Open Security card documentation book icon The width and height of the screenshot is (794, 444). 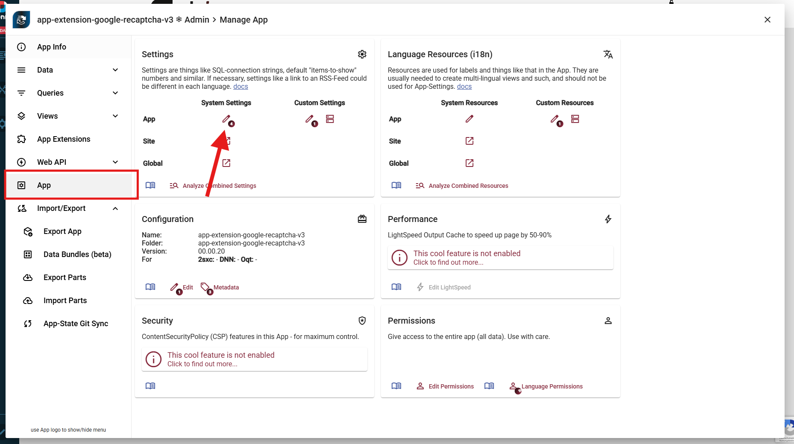pos(150,386)
